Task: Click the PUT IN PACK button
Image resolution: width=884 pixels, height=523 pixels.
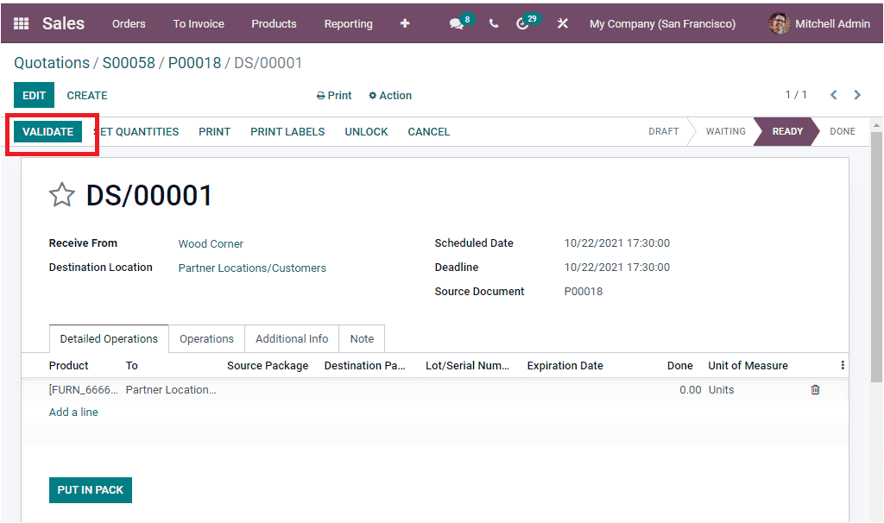Action: (x=90, y=489)
